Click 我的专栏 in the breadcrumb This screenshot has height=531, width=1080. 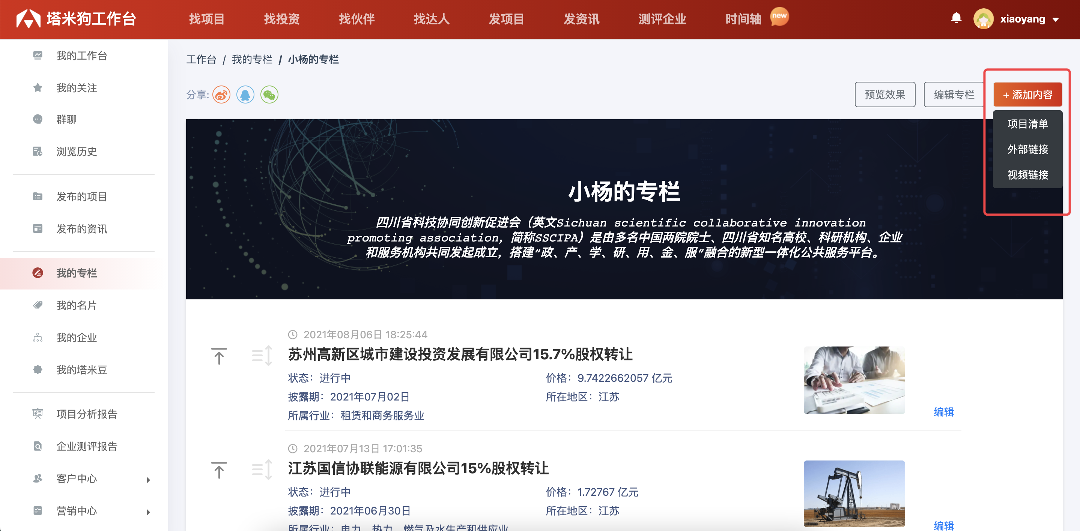coord(252,60)
